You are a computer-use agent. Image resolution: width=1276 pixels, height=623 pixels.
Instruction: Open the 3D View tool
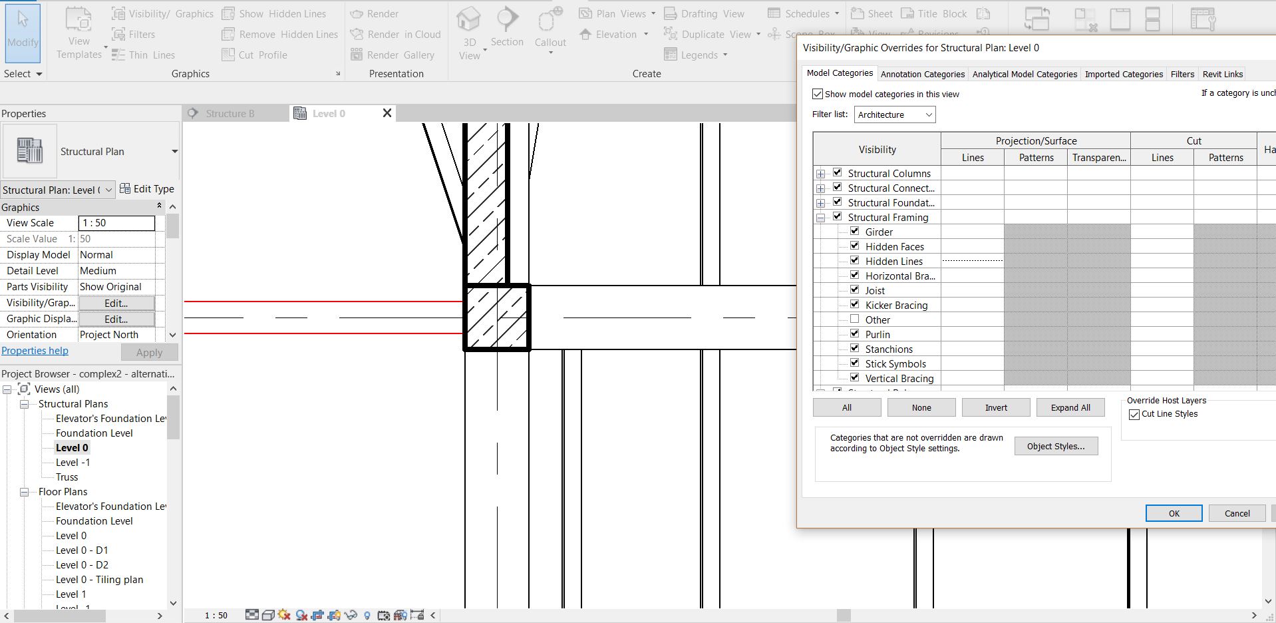tap(470, 30)
